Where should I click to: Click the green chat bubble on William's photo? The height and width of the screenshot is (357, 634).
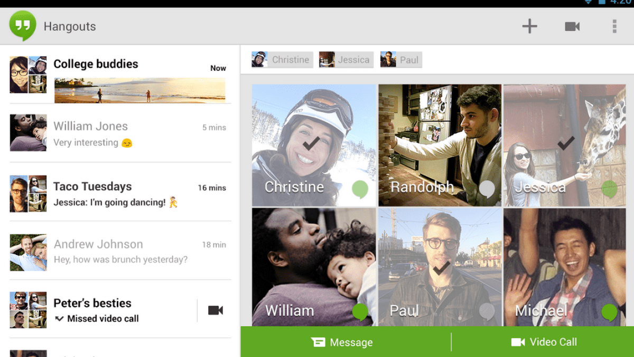[360, 312]
